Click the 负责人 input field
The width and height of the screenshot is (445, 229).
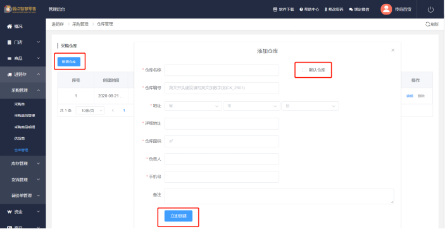tap(222, 159)
